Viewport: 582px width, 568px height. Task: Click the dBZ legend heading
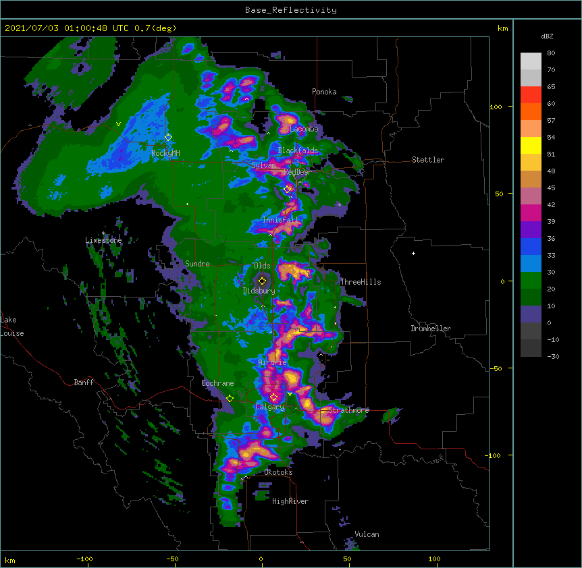[x=547, y=36]
